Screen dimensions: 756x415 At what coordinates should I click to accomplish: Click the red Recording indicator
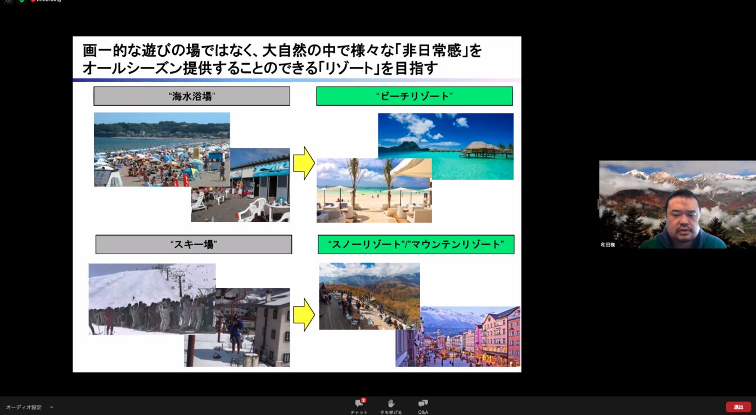point(46,1)
